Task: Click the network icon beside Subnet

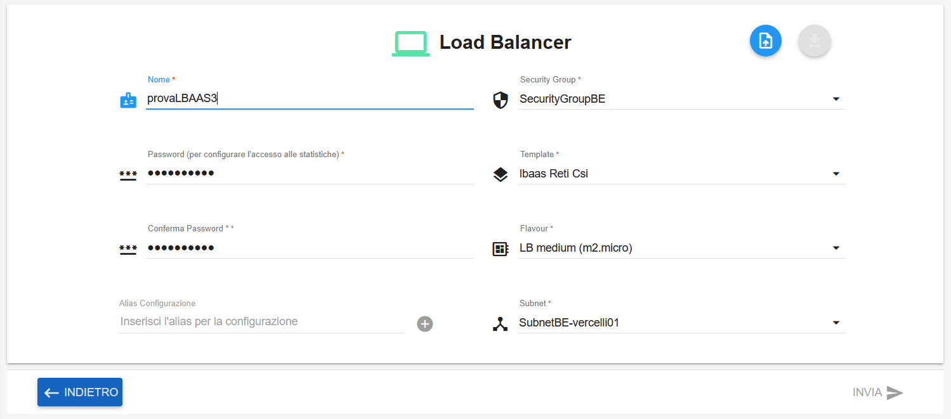Action: [501, 324]
